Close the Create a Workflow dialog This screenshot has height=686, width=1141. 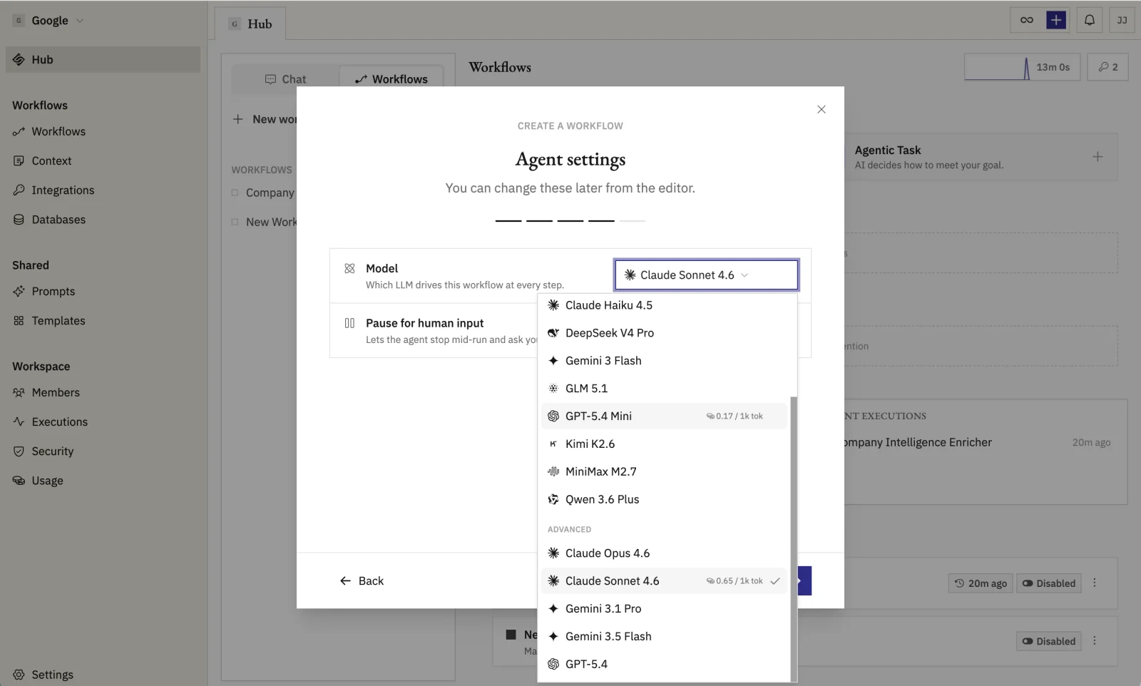pyautogui.click(x=822, y=109)
